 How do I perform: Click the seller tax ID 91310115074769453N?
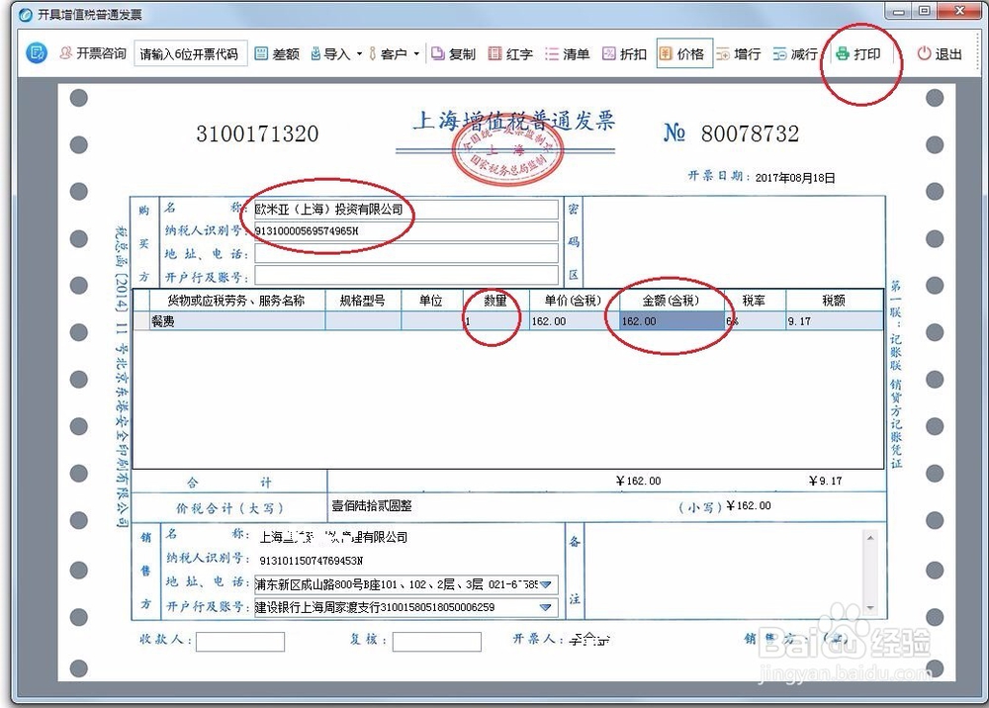coord(311,561)
